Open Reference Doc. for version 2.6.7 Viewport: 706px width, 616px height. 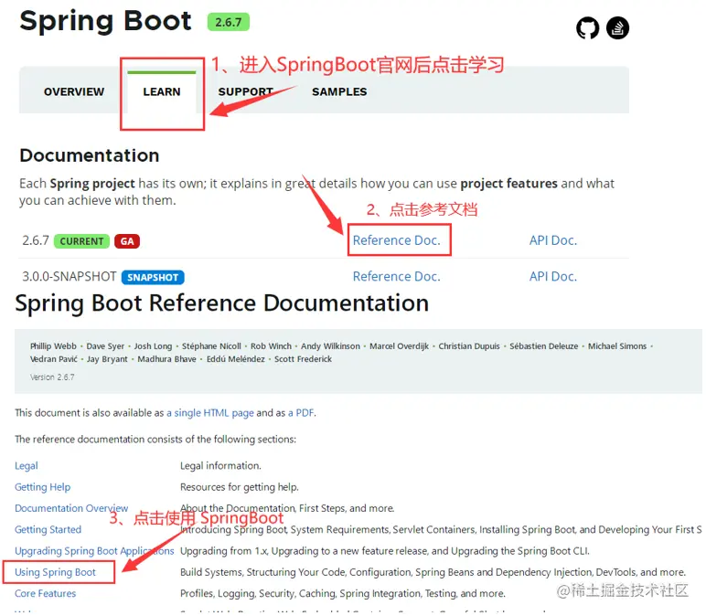click(397, 240)
